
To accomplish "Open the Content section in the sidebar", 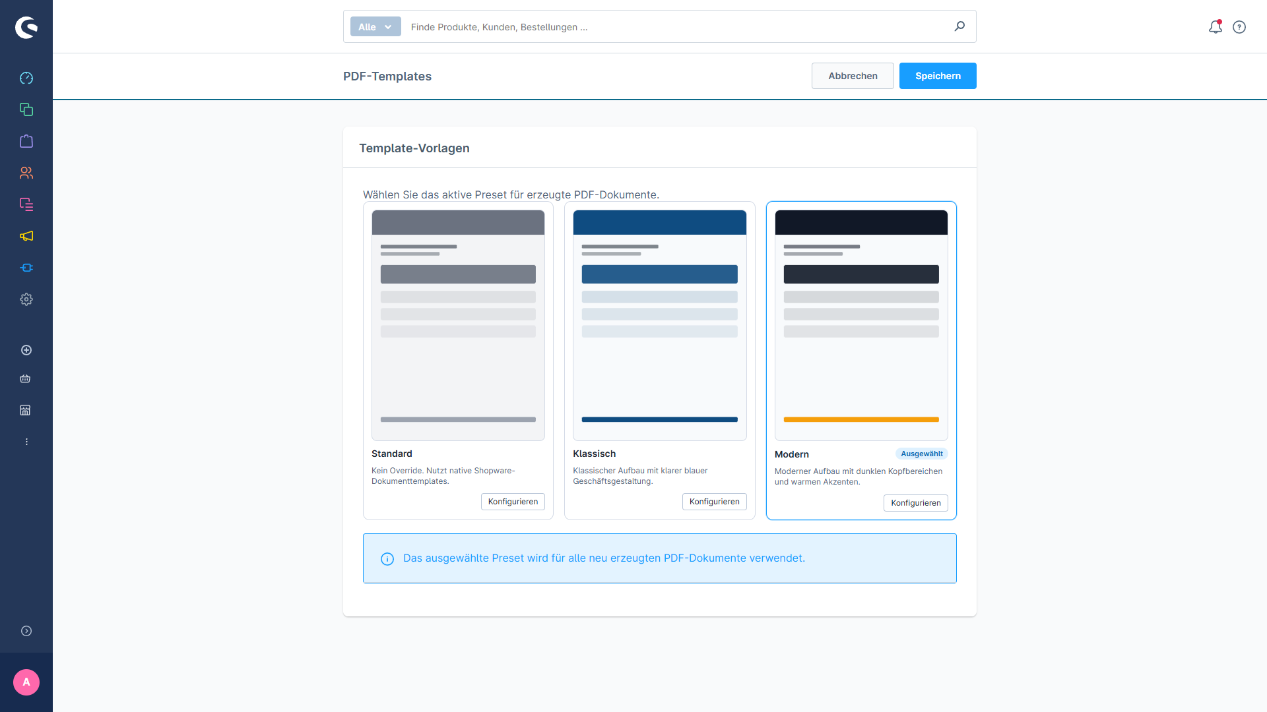I will point(26,204).
